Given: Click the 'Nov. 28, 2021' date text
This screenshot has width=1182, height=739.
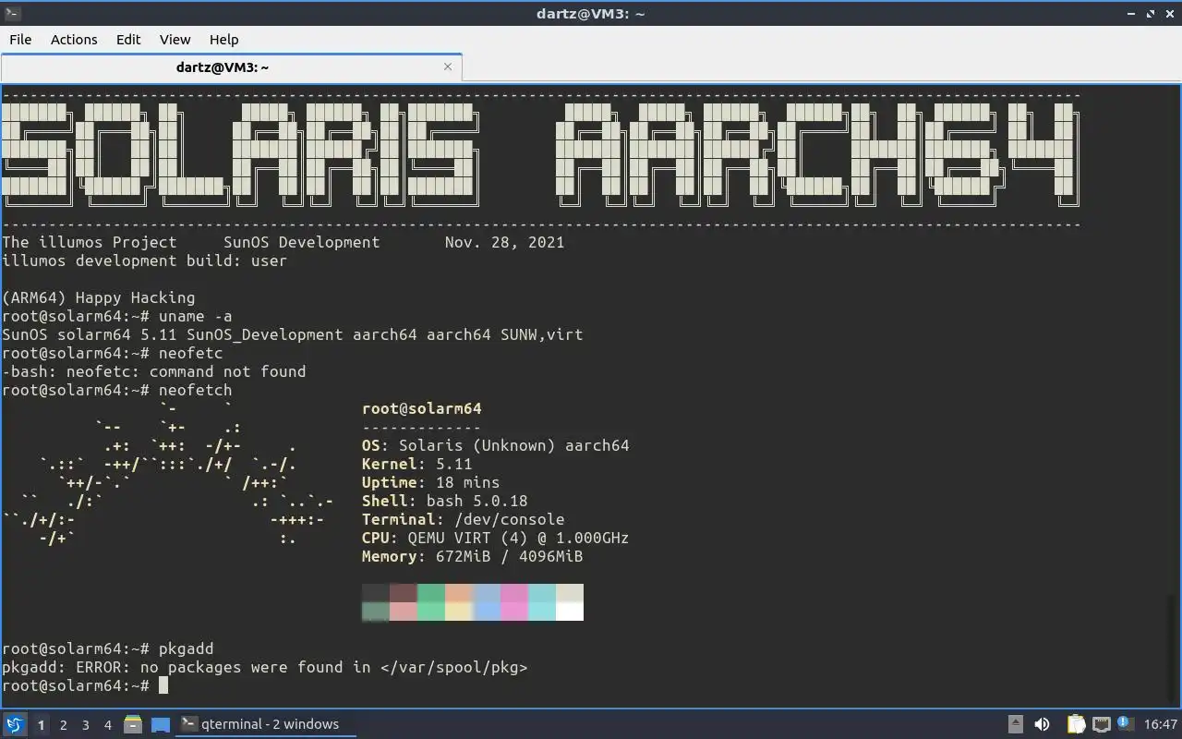Looking at the screenshot, I should click(504, 242).
